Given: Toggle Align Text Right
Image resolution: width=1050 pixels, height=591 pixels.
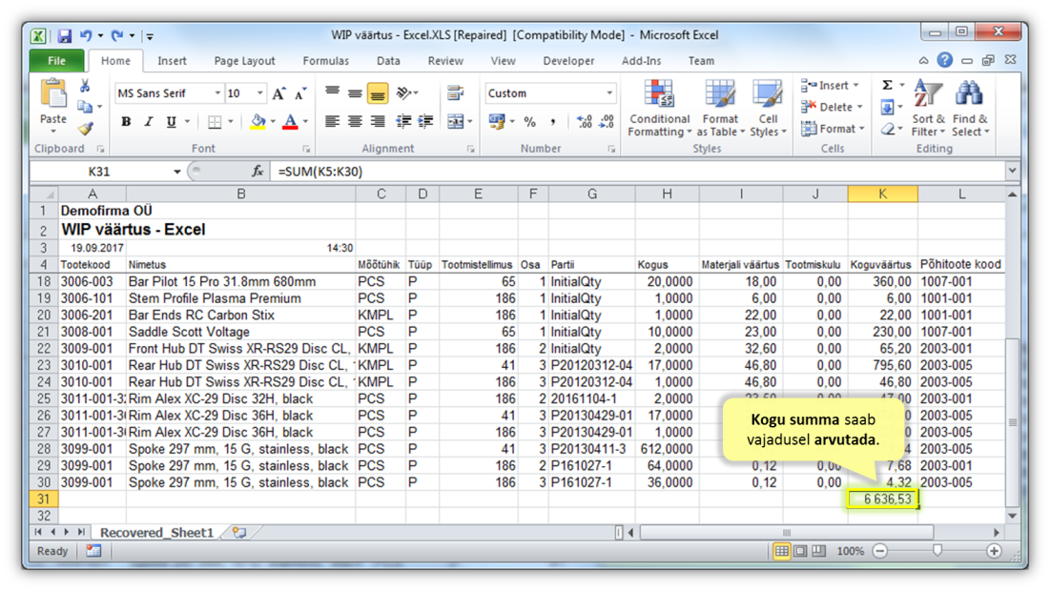Looking at the screenshot, I should [x=378, y=121].
